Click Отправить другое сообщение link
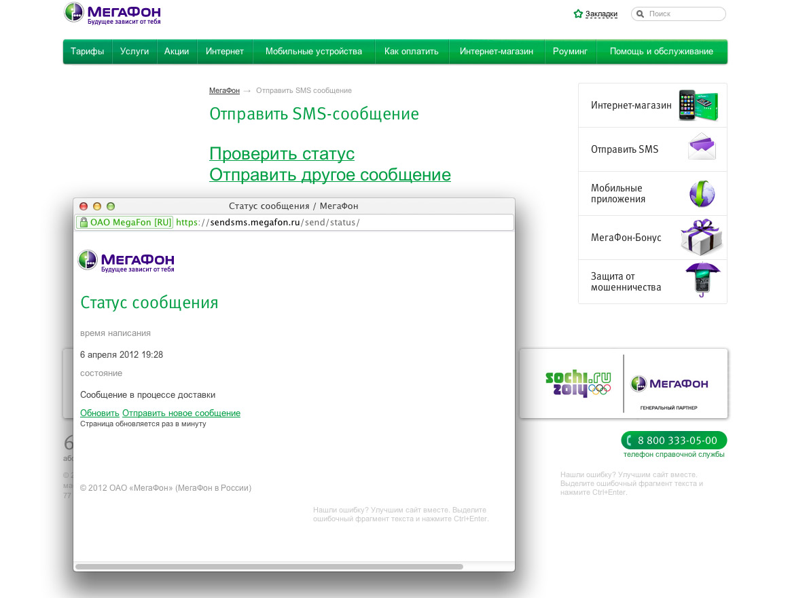Screen dimensions: 809x598 click(330, 174)
